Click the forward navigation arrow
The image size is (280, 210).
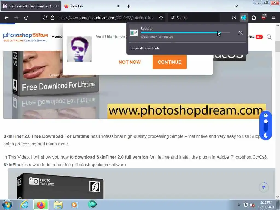(16, 18)
